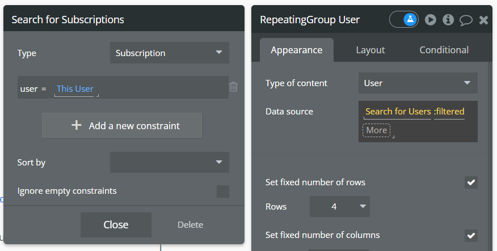Delete the user constraint with trash icon
Viewport: 497px width, 251px height.
click(x=233, y=87)
